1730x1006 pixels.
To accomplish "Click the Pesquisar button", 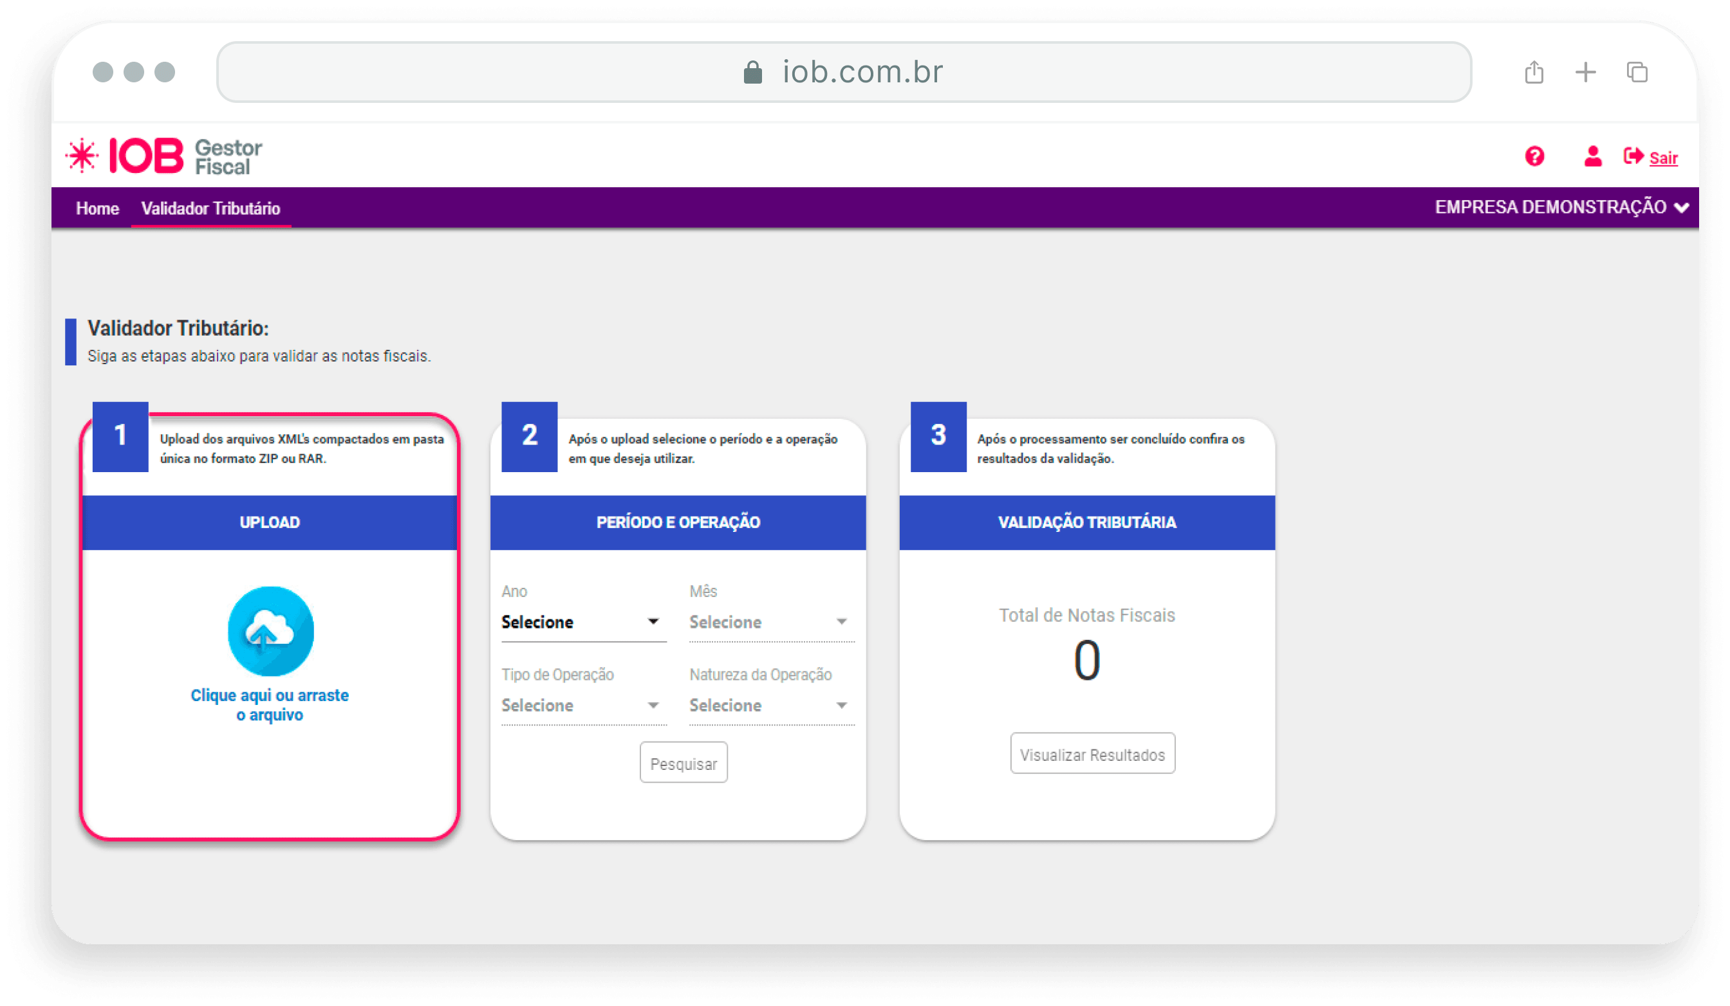I will click(683, 763).
